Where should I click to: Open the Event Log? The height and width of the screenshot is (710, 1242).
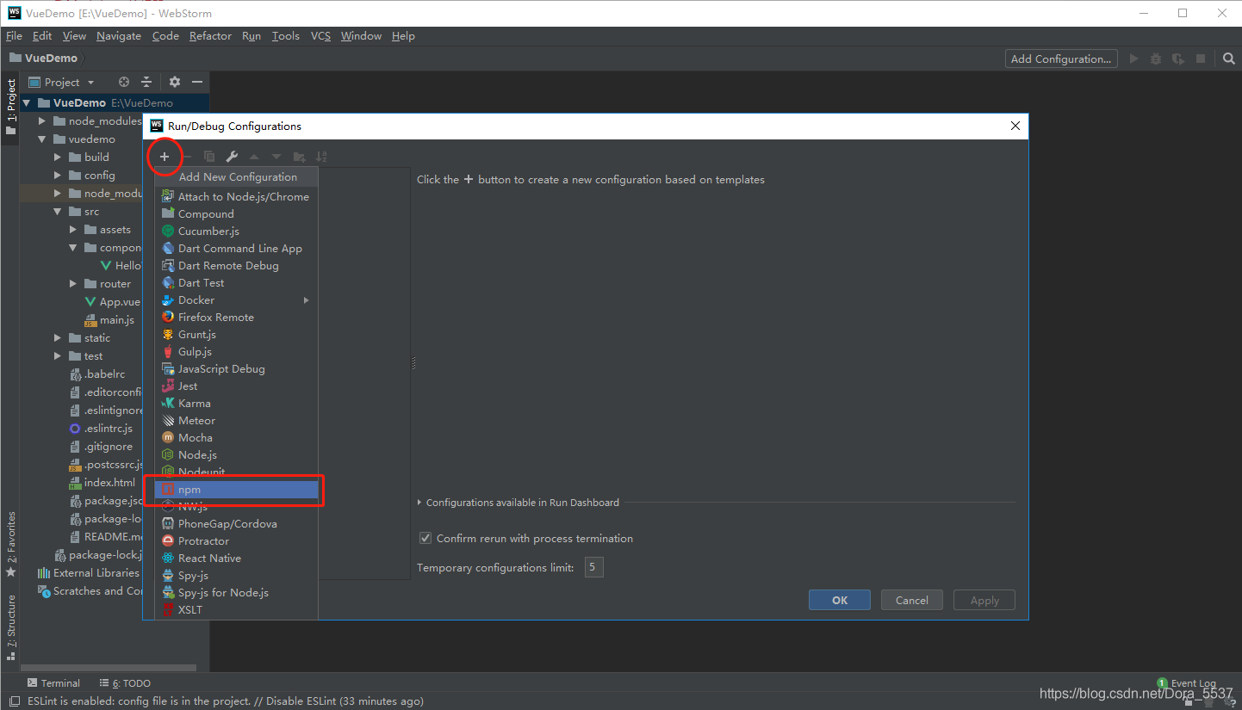[x=1187, y=683]
